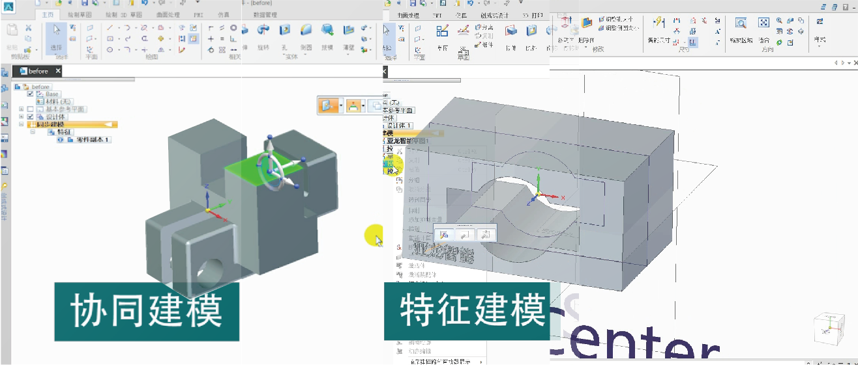The width and height of the screenshot is (858, 374).
Task: Select the 旋转 (Revolve) tool
Action: [x=263, y=31]
